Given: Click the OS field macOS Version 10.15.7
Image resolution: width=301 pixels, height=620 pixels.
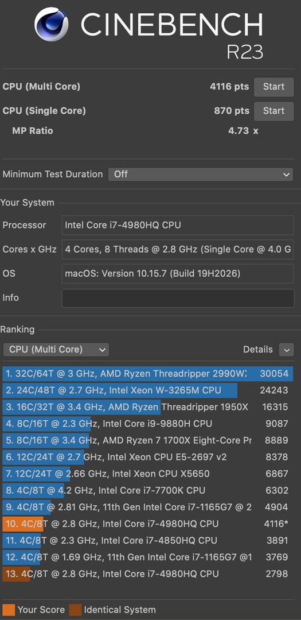Looking at the screenshot, I should coord(178,274).
